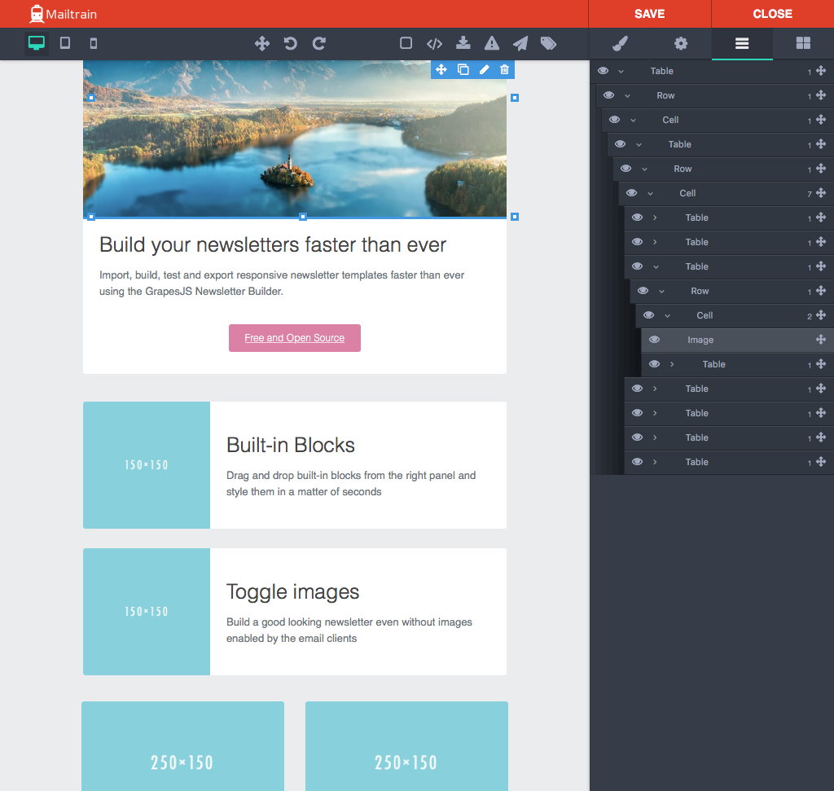Switch to the Blocks panel grid icon
This screenshot has width=834, height=791.
(803, 43)
